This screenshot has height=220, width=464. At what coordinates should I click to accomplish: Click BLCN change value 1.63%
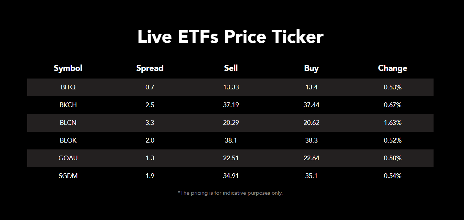393,123
